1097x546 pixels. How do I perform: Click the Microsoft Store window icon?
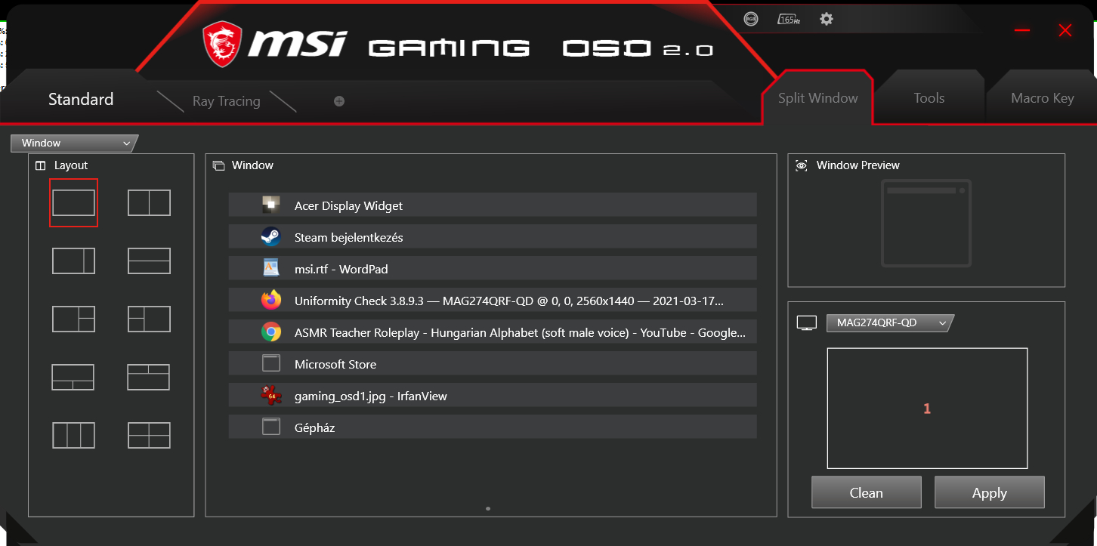271,364
